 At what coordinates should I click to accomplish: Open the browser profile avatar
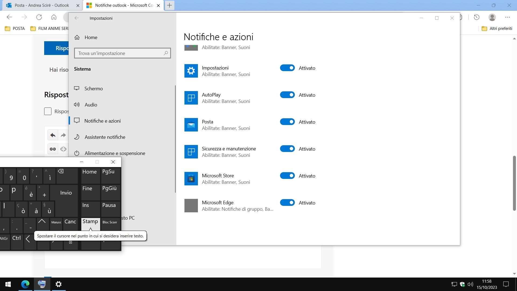click(x=492, y=17)
